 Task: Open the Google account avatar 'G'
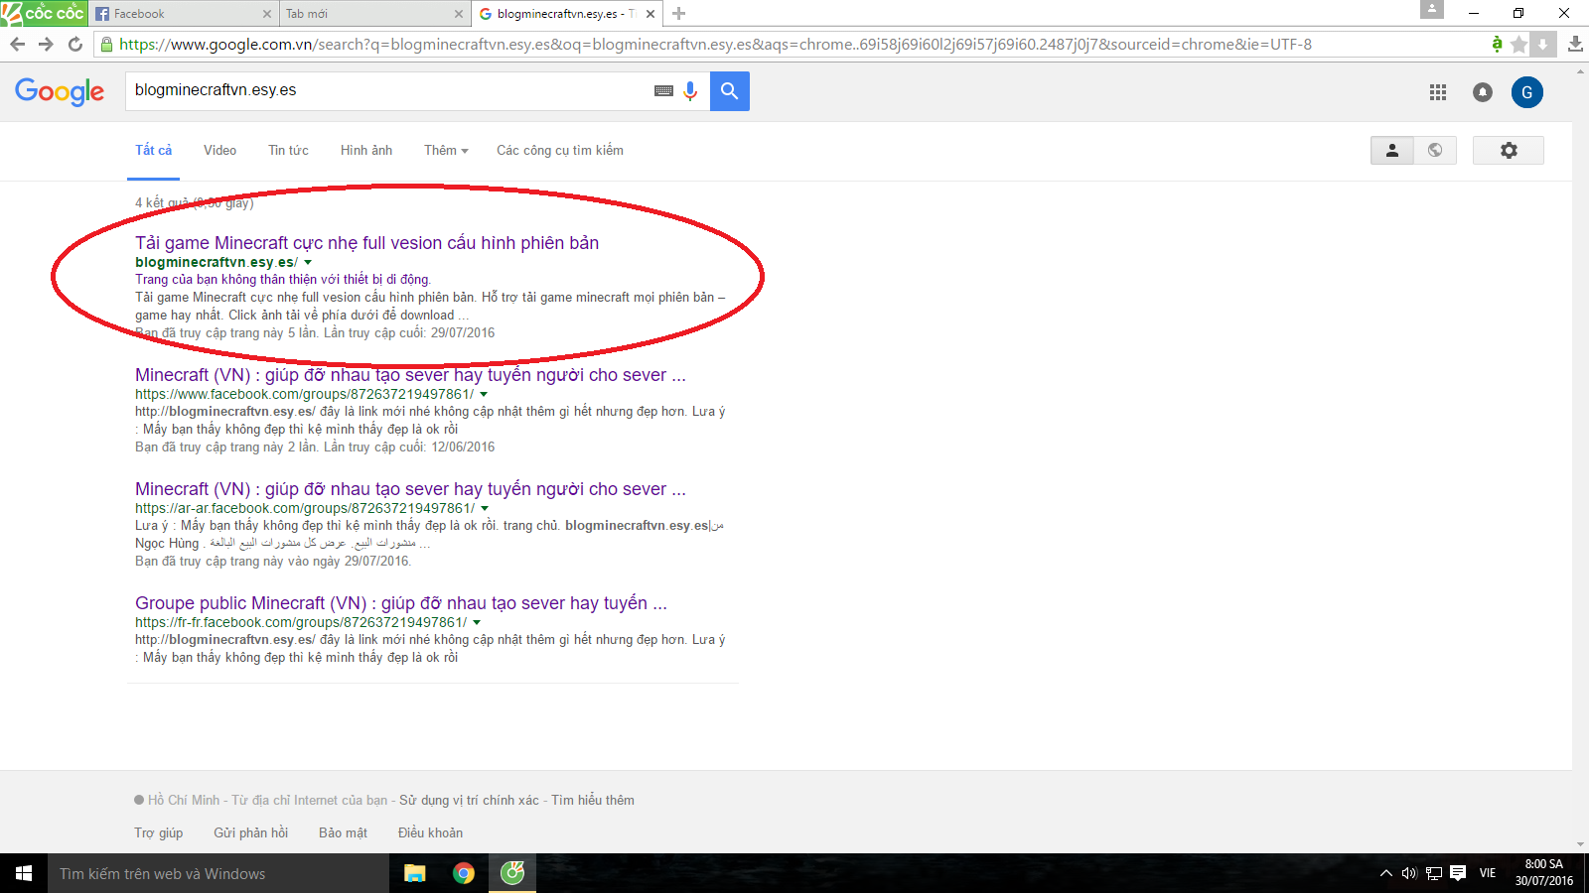(1527, 92)
